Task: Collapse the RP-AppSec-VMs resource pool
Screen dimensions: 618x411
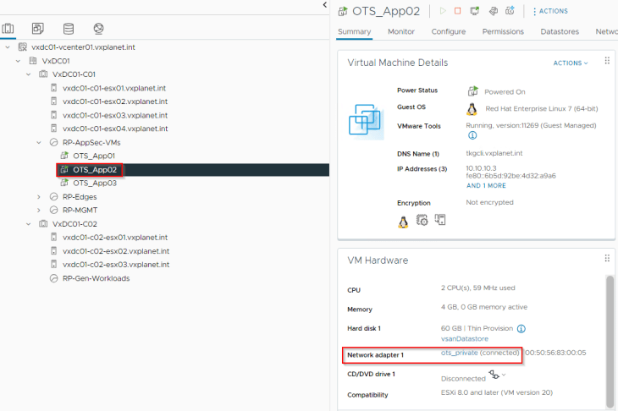Action: [39, 143]
